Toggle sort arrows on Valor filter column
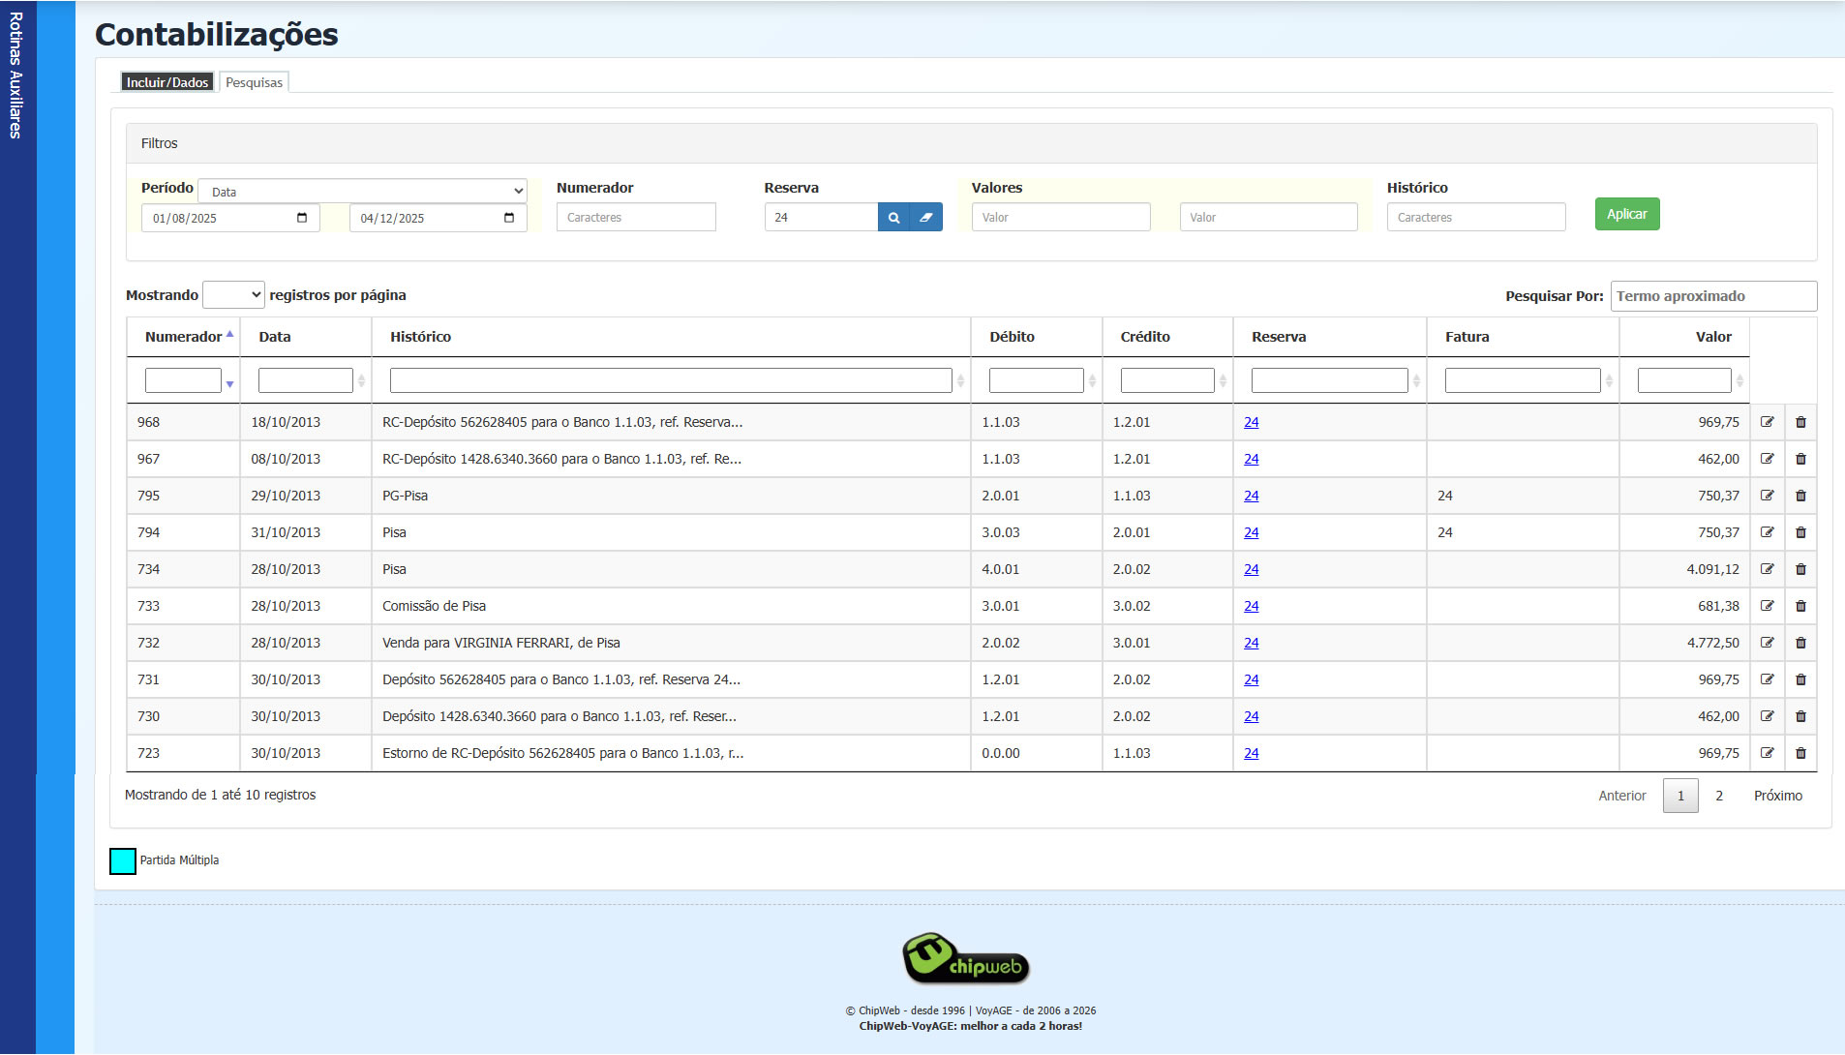Viewport: 1845px width, 1055px height. click(1739, 381)
